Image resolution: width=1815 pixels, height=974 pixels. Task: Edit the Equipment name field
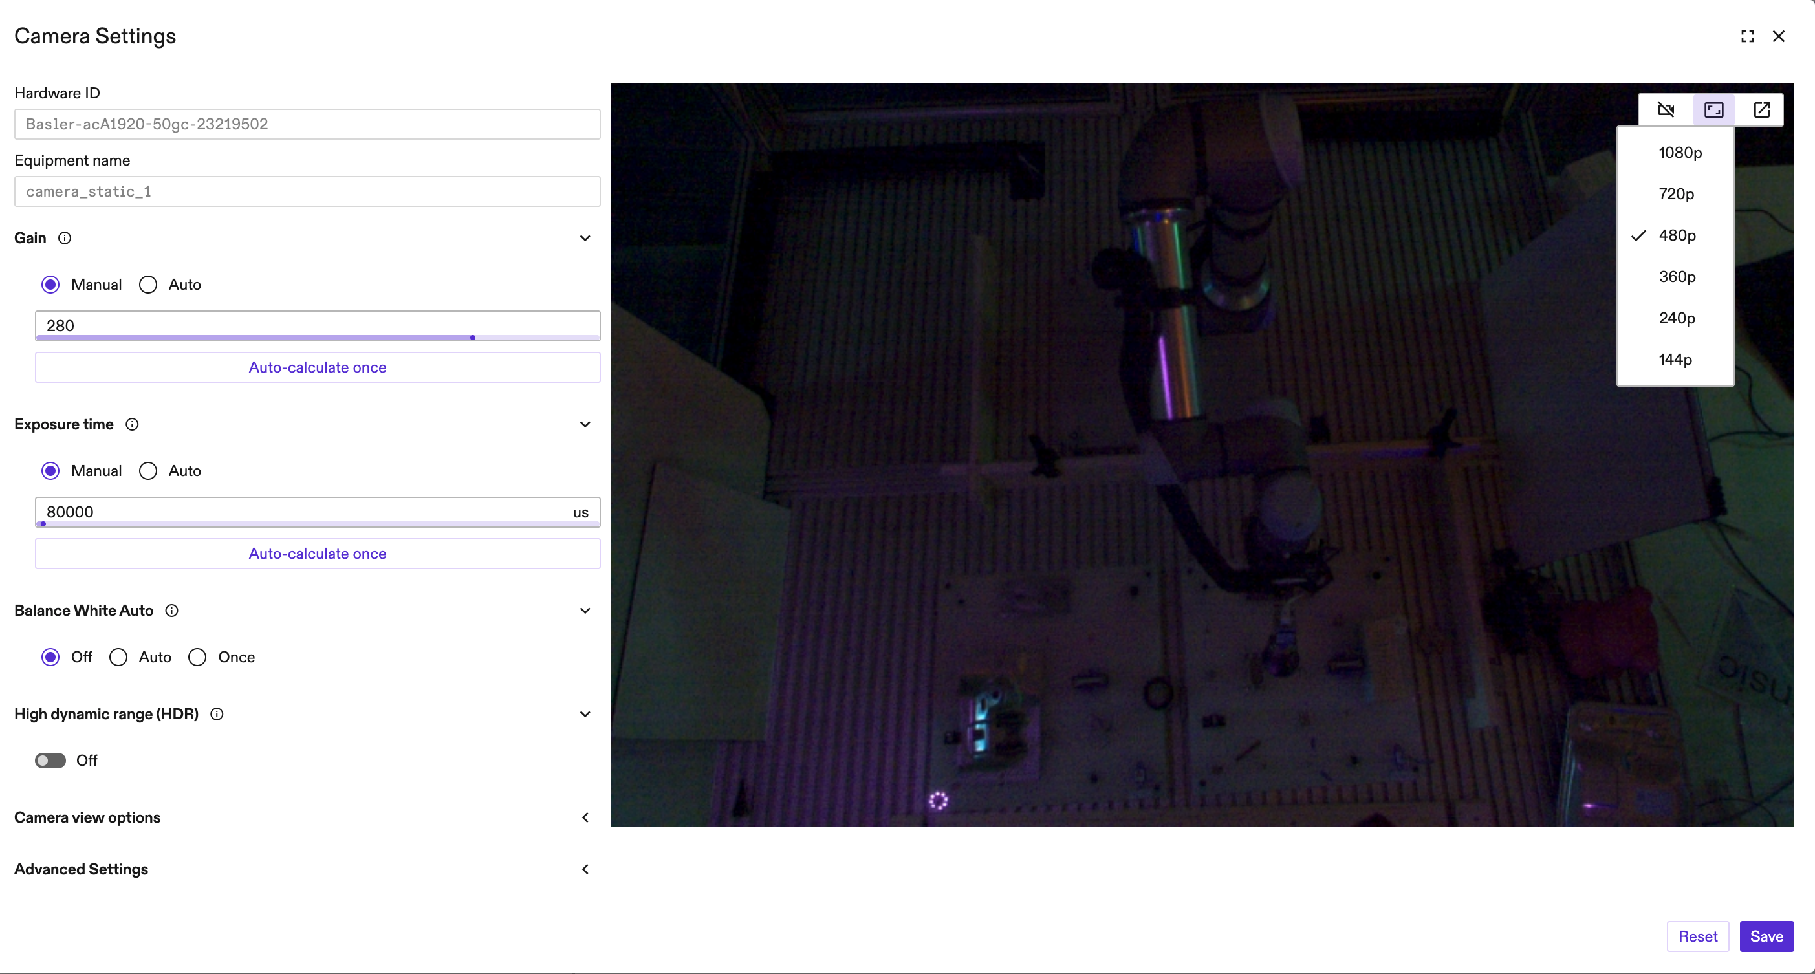pyautogui.click(x=307, y=191)
